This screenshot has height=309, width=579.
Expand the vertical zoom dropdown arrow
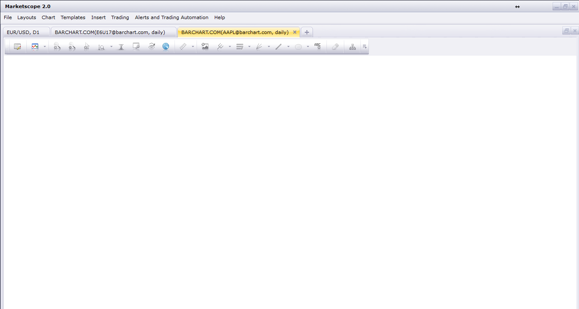111,47
